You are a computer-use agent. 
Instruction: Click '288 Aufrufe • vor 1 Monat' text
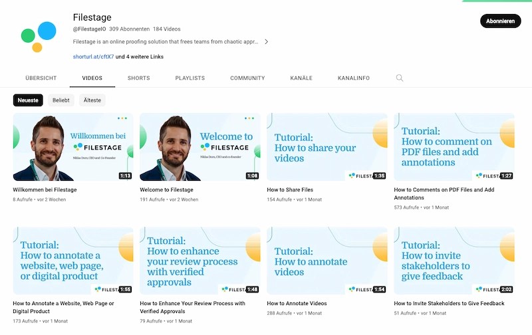pyautogui.click(x=294, y=313)
